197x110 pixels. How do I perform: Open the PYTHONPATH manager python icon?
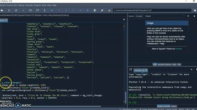(109, 10)
